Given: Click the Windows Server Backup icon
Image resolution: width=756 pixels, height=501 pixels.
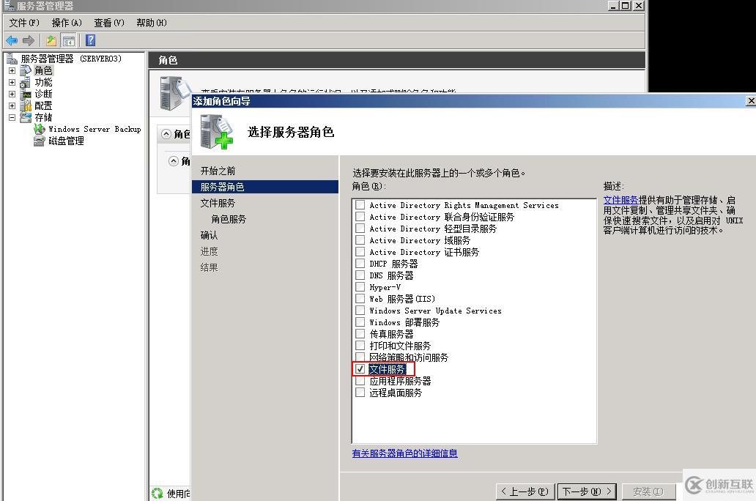Looking at the screenshot, I should pyautogui.click(x=39, y=129).
